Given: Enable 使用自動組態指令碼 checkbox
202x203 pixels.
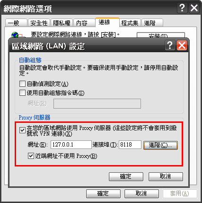Looking at the screenshot, I should (x=22, y=93).
